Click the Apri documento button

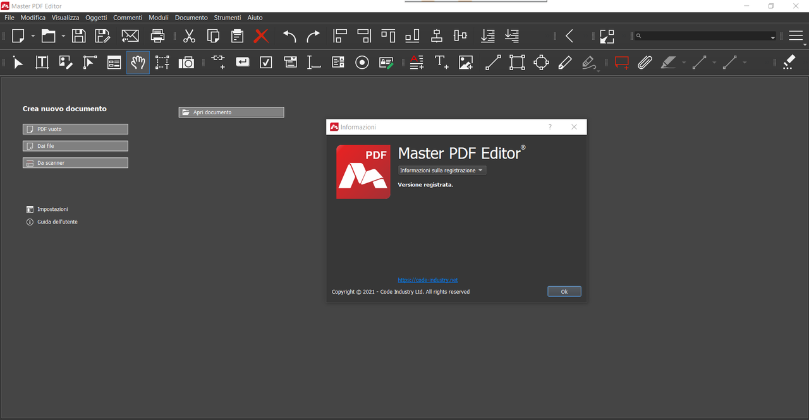coord(231,112)
